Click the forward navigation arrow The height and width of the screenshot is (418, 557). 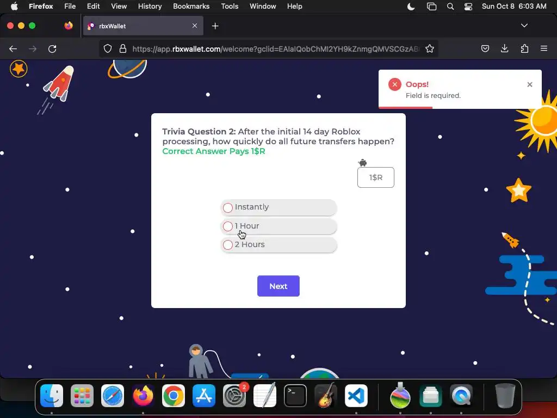pyautogui.click(x=33, y=48)
